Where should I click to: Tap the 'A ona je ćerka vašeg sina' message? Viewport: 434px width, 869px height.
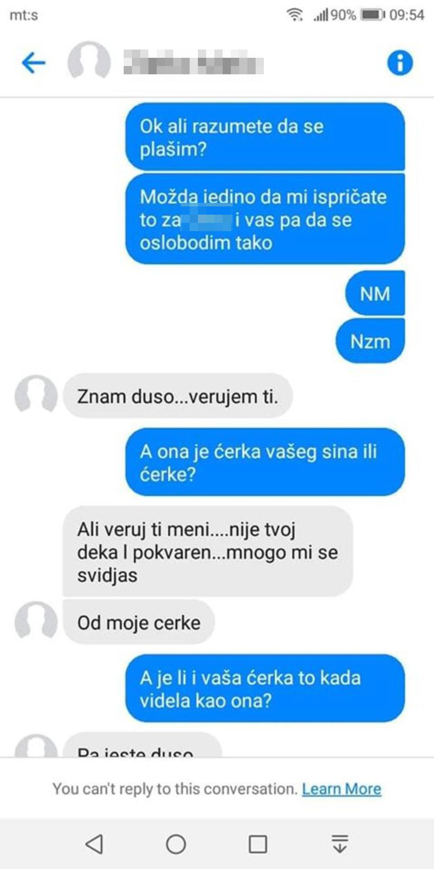click(x=265, y=462)
